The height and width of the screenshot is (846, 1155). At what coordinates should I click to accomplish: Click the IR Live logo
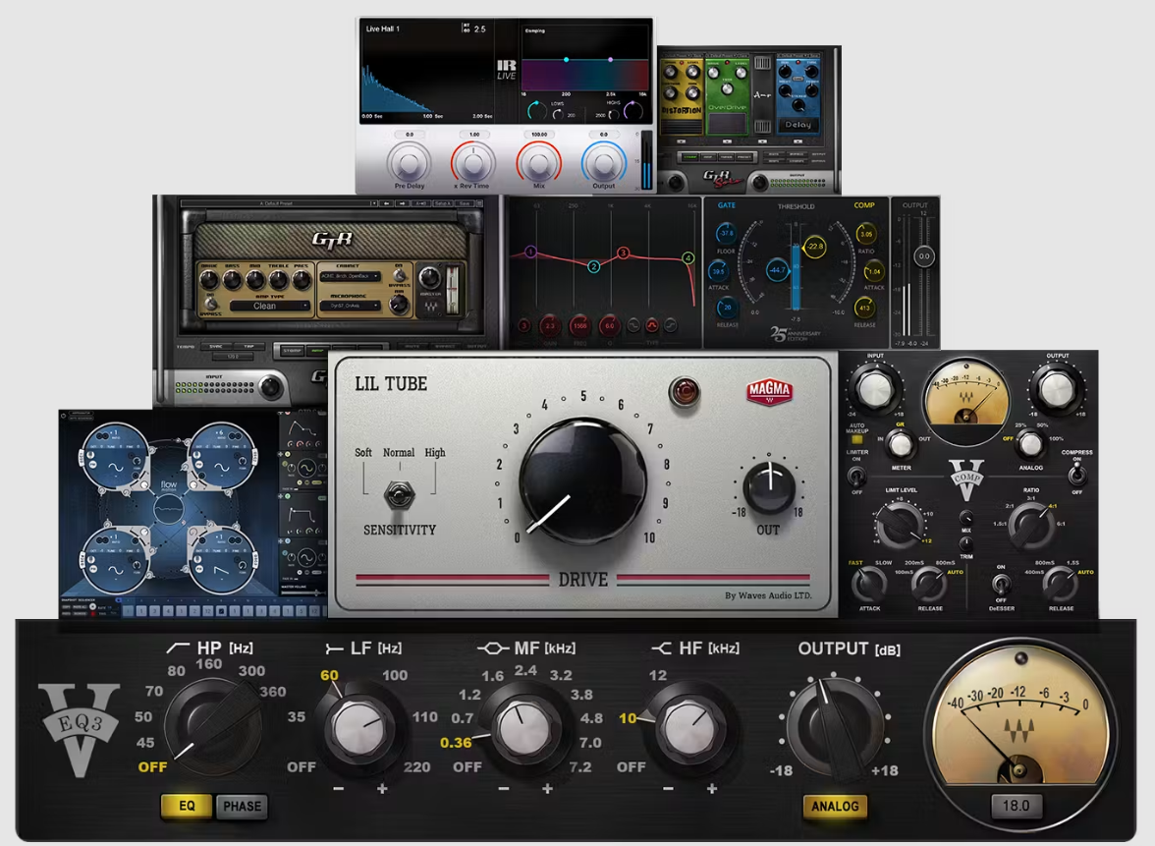tap(507, 70)
